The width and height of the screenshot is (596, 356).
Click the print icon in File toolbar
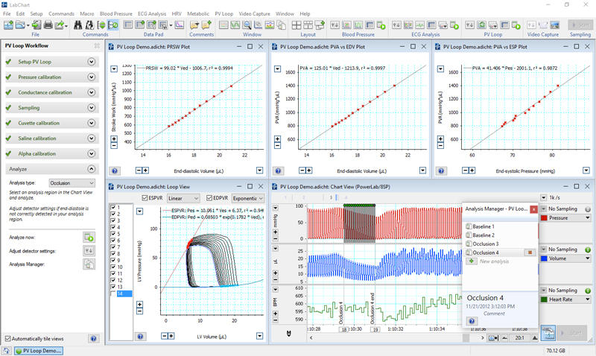tap(47, 25)
